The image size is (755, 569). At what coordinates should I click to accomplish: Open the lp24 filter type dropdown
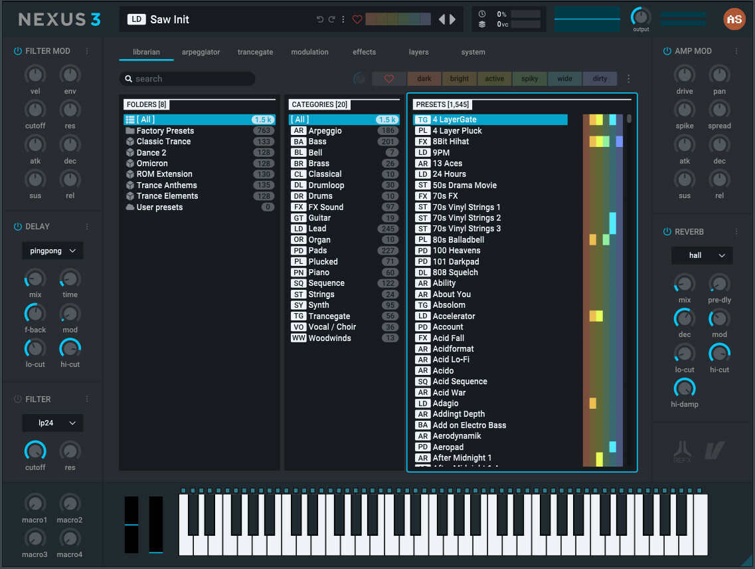[52, 423]
